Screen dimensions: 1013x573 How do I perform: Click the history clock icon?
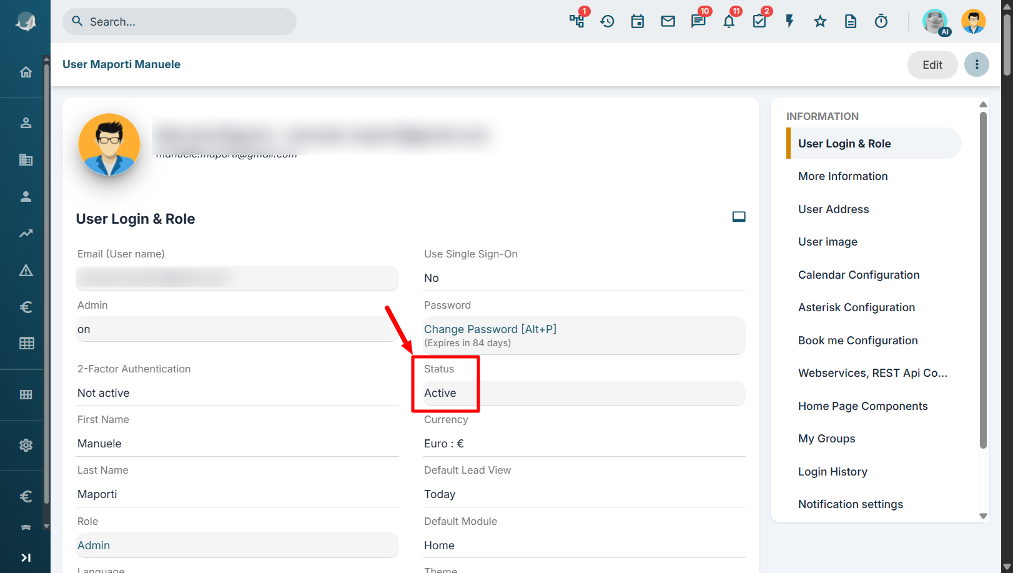607,22
